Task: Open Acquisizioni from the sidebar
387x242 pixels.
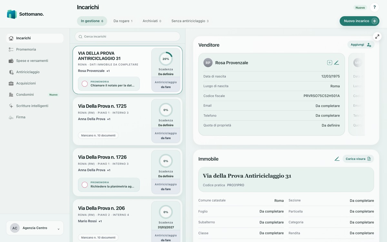Action: click(35, 83)
